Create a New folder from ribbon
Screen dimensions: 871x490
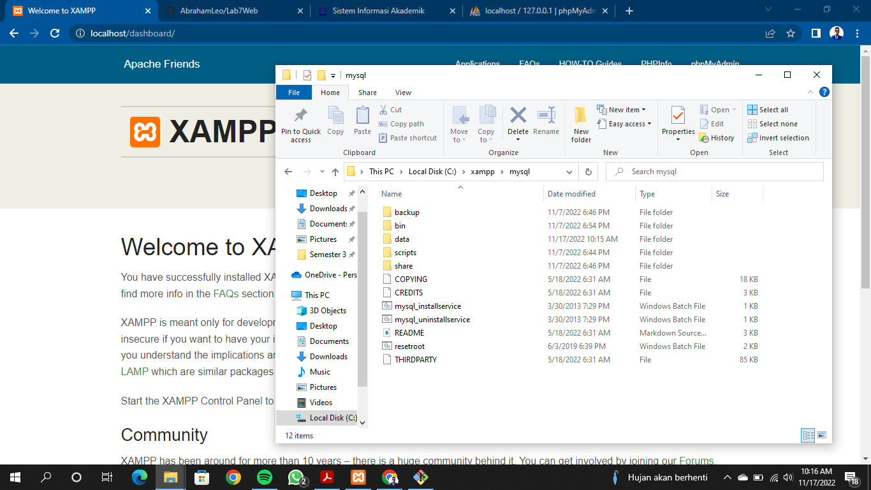tap(581, 124)
